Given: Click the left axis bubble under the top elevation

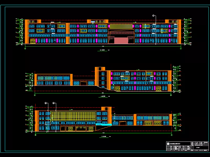Looking at the screenshot, I should coord(25,48).
